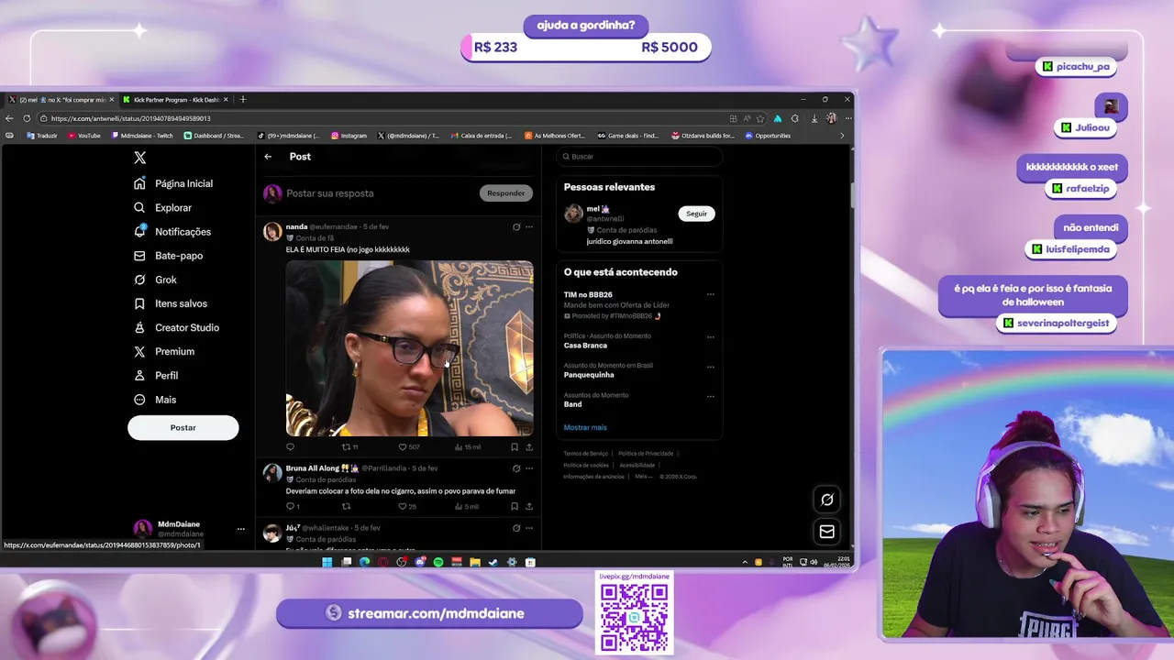
Task: Repost Bruna All Along's post
Action: point(346,506)
